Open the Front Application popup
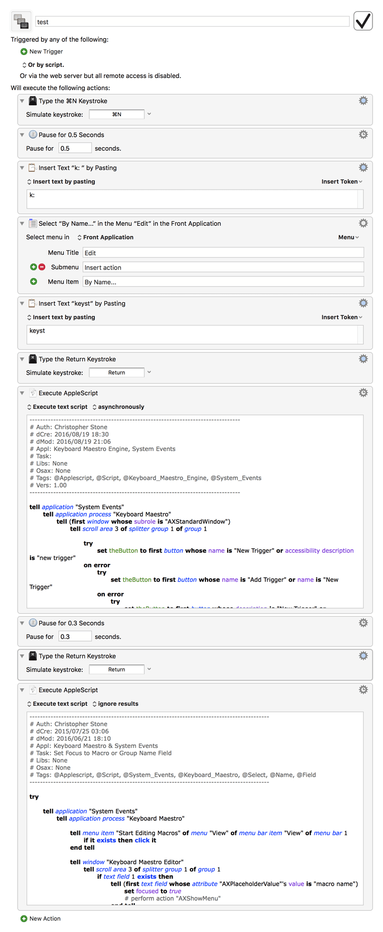383x932 pixels. tap(105, 237)
